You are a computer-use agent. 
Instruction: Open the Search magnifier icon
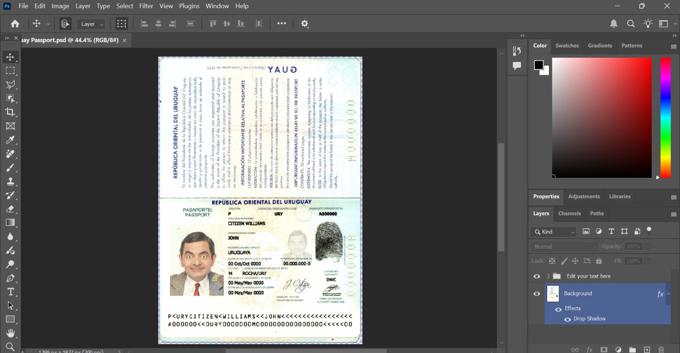coord(631,24)
